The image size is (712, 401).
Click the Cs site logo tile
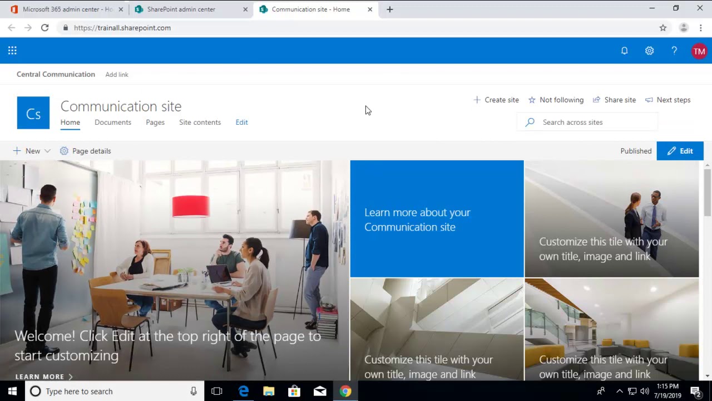click(x=33, y=113)
